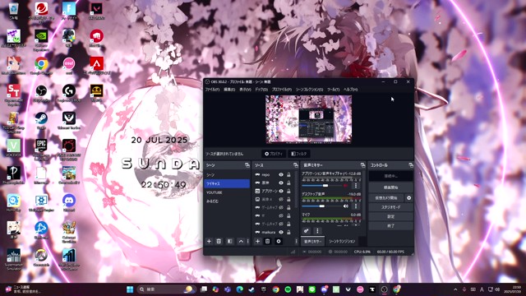Viewport: 526px width, 296px height.
Task: Open scene filters icon in the scenes toolbar
Action: coord(230,241)
